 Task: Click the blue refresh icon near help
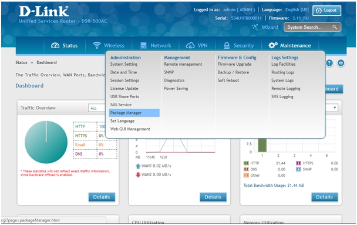(341, 63)
